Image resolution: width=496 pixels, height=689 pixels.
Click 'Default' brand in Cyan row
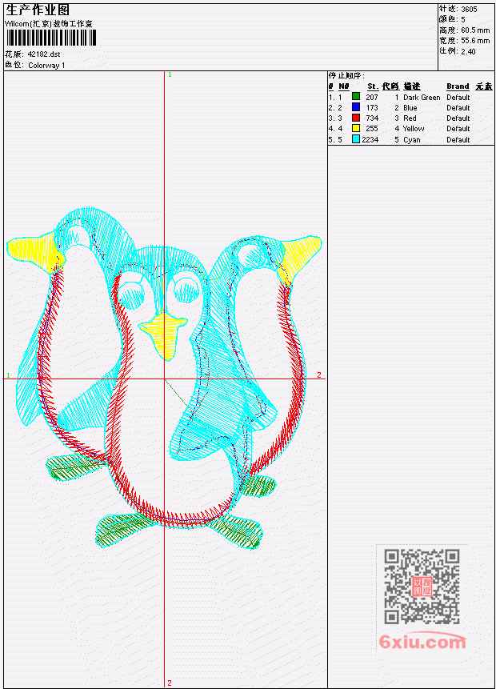(x=458, y=140)
